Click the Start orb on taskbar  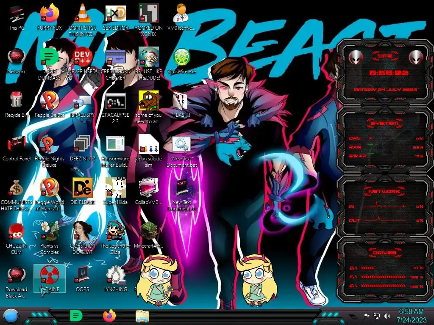(11, 316)
